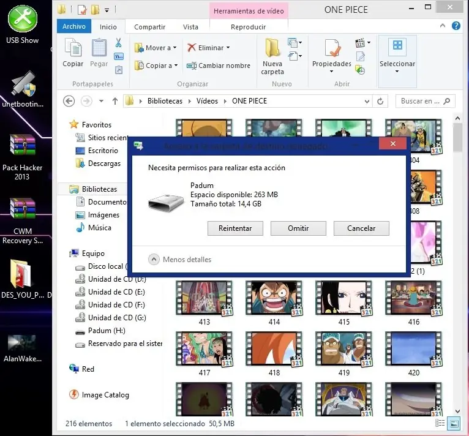Click the Cancelar button
Image resolution: width=469 pixels, height=436 pixels.
point(361,228)
